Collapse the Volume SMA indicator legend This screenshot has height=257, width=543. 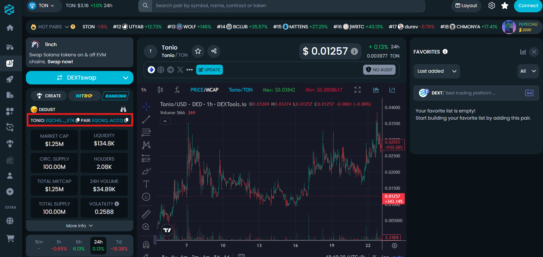165,121
